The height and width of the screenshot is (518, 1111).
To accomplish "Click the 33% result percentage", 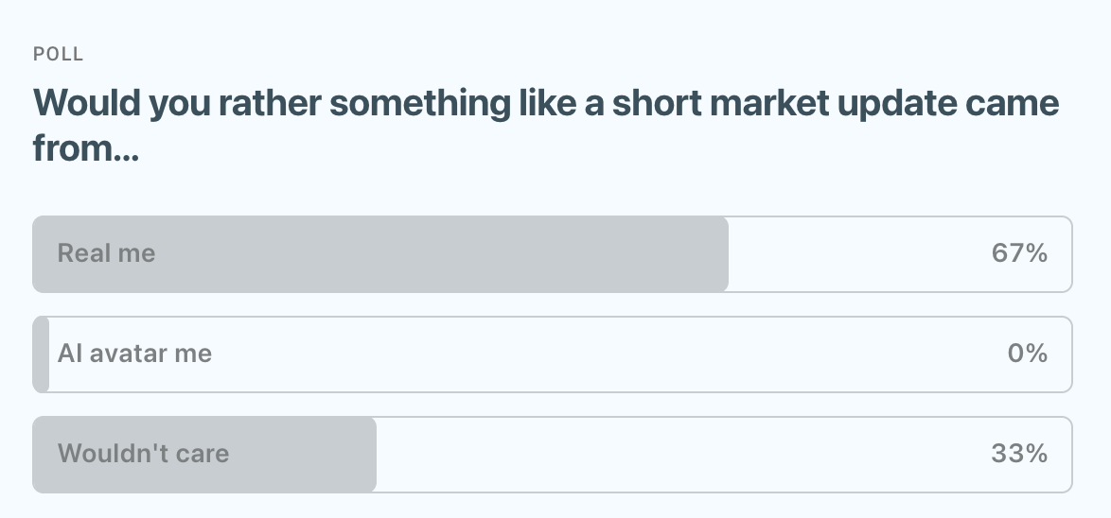I will click(1019, 454).
